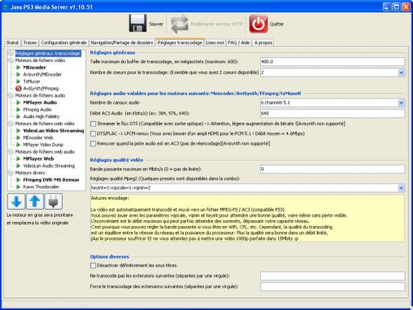Click the red forbidden icon beside AviSynth/FFmpeg

[18, 89]
